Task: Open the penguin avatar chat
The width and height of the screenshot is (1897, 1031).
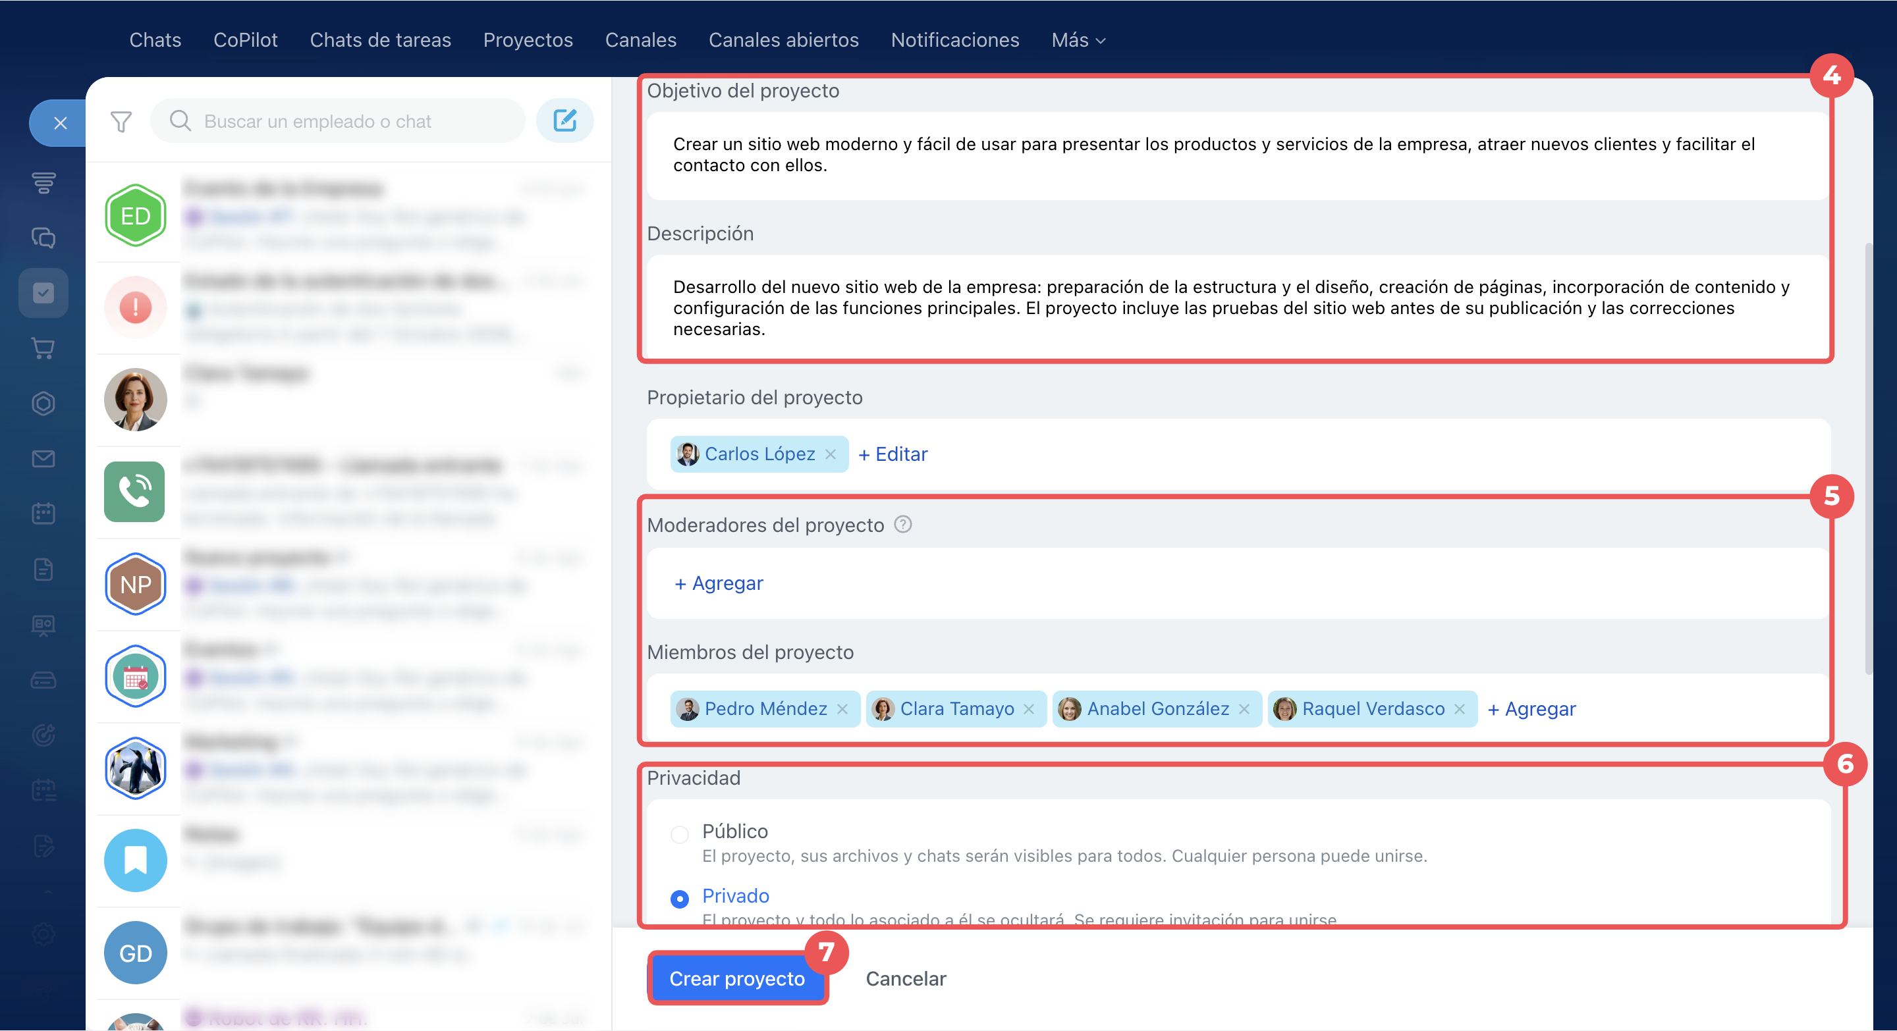Action: (136, 768)
